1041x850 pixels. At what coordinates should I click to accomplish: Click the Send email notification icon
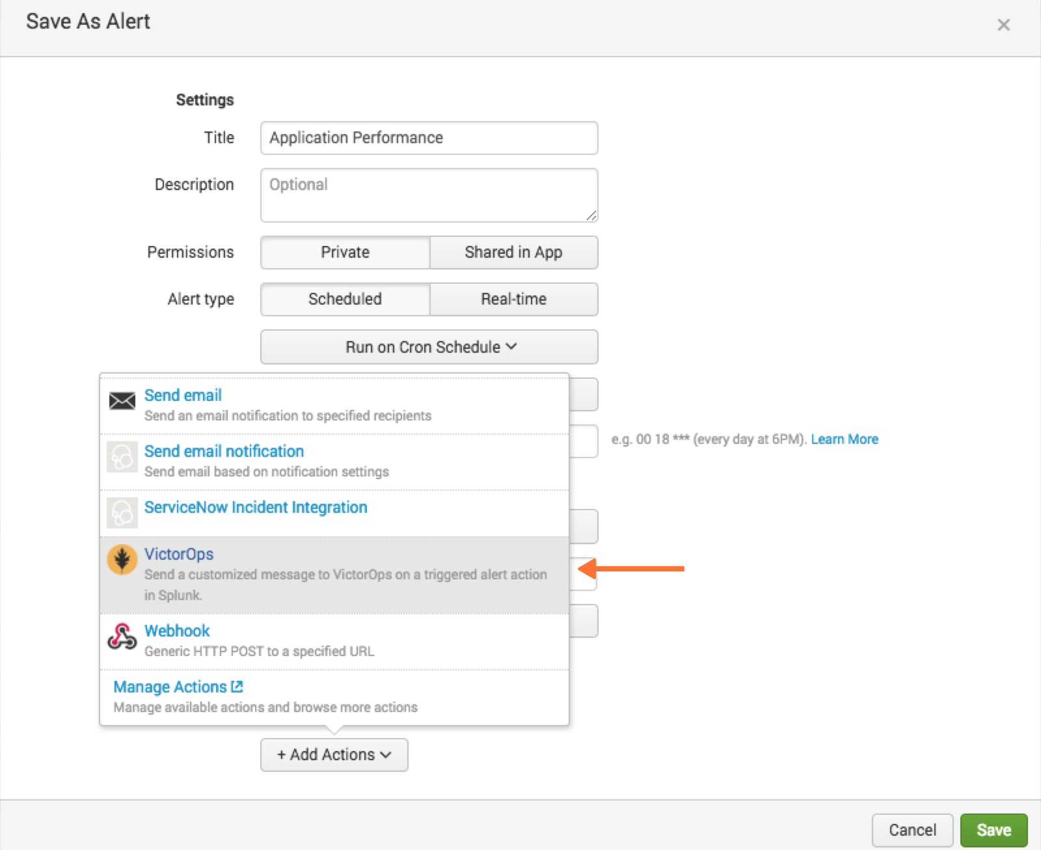click(x=122, y=457)
